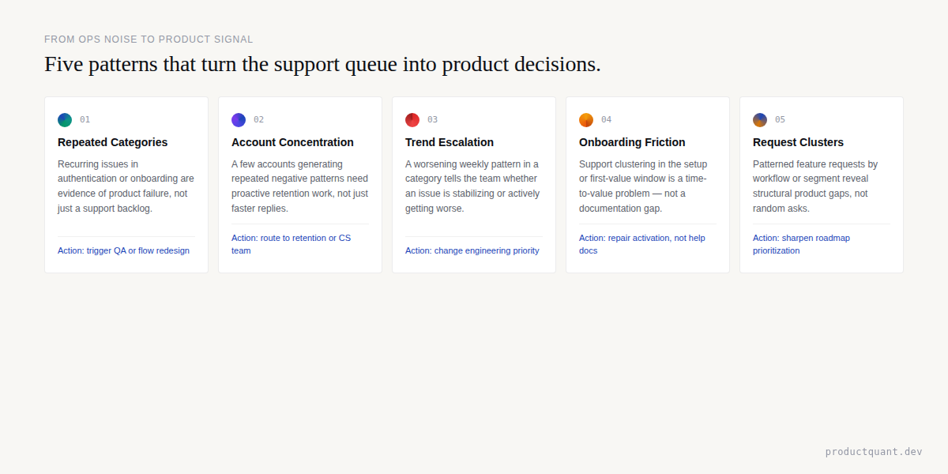Click the blue-orange circle icon for pattern 05
Viewport: 948px width, 474px height.
760,120
